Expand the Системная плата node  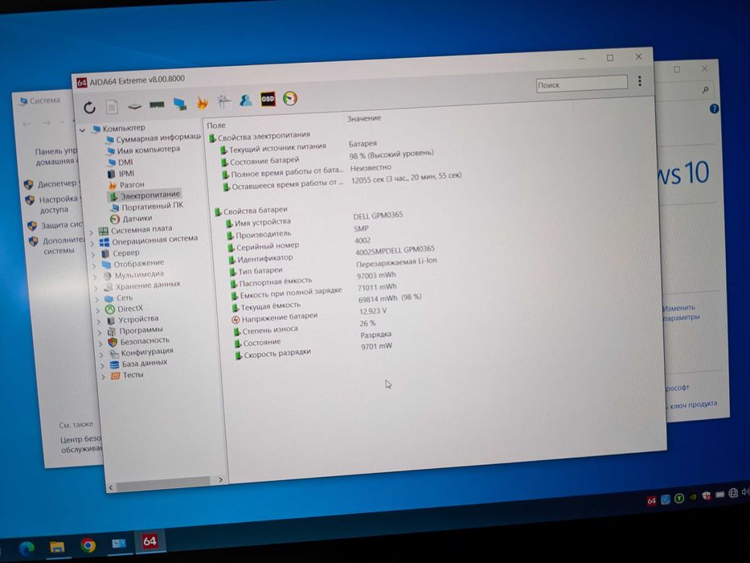(x=92, y=232)
